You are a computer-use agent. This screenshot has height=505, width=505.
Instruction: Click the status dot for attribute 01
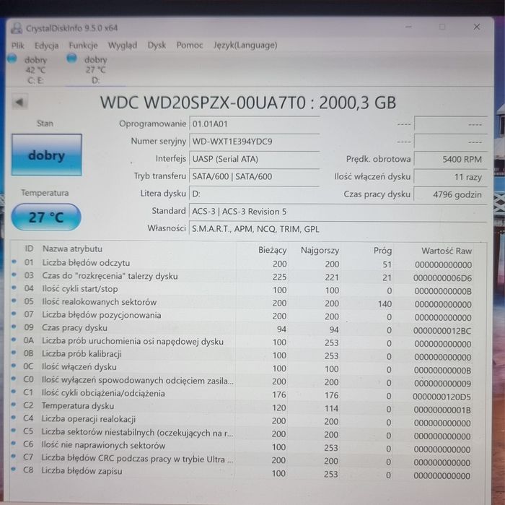[x=14, y=262]
